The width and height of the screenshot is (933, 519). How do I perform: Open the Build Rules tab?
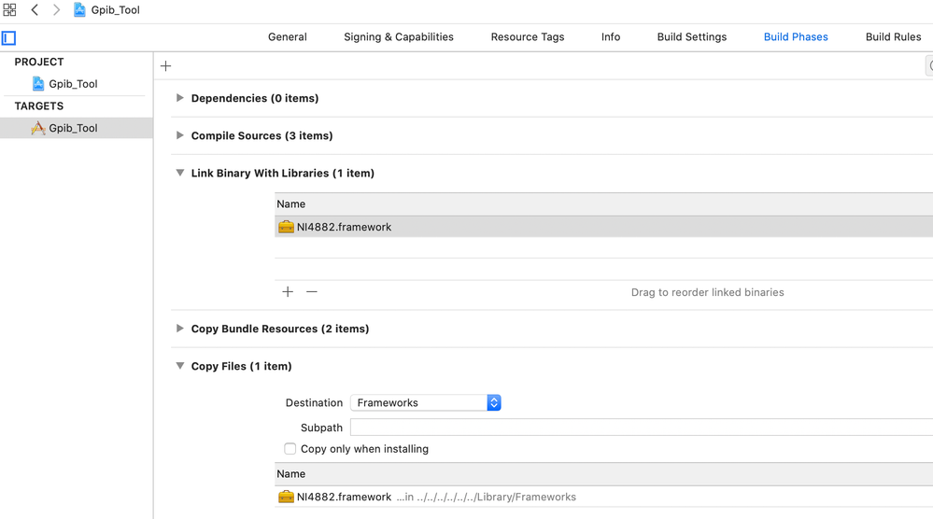click(893, 36)
